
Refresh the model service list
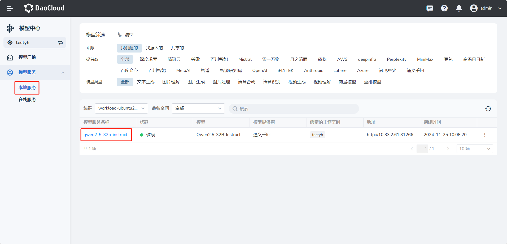(x=488, y=109)
